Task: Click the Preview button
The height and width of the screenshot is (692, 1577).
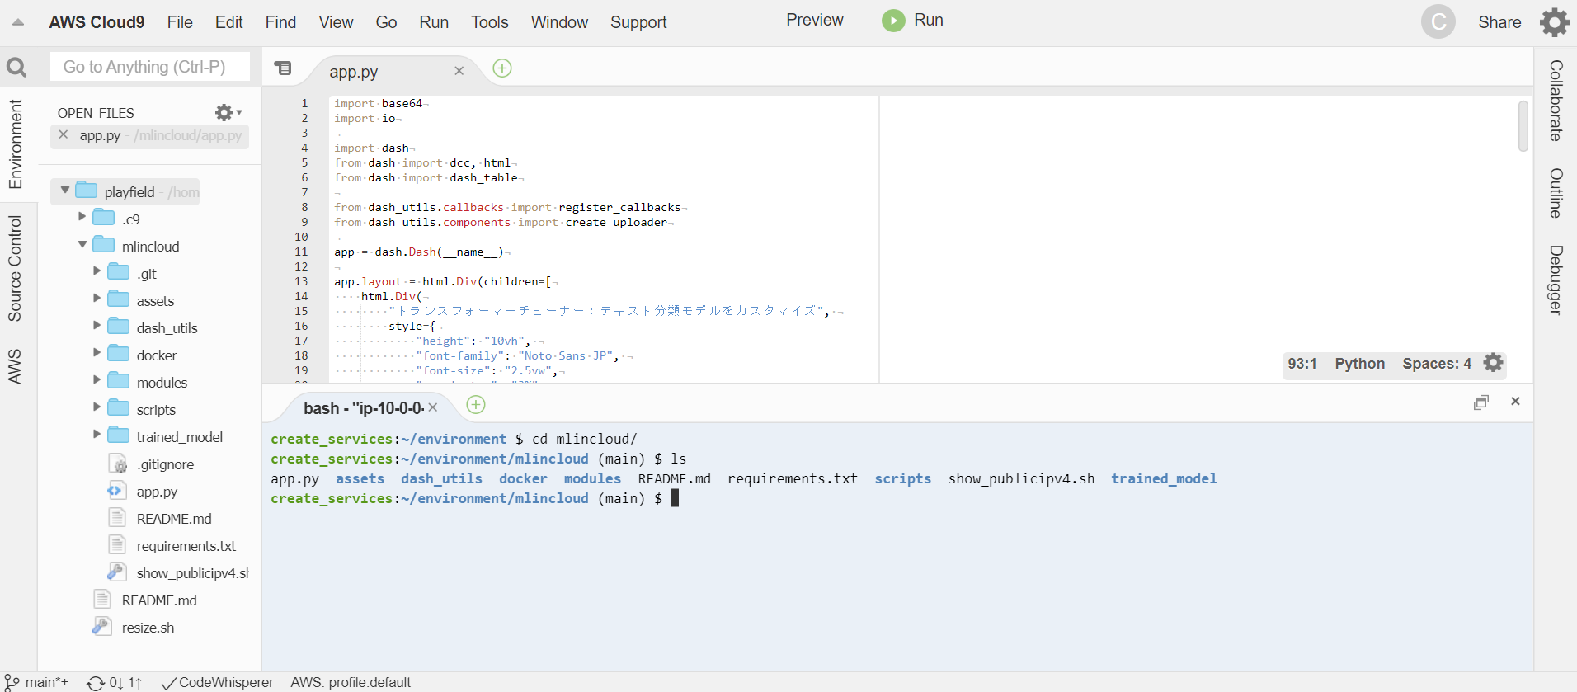Action: coord(815,21)
